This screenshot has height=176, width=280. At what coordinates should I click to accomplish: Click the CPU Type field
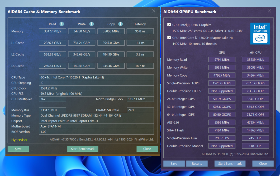click(96, 77)
